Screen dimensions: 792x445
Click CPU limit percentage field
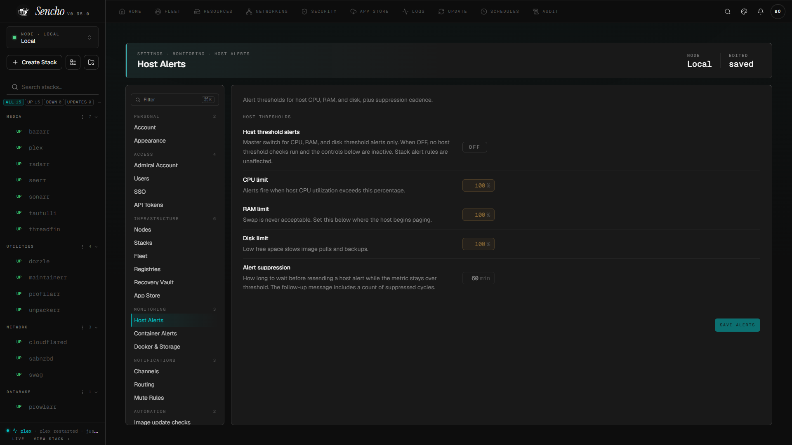coord(478,185)
